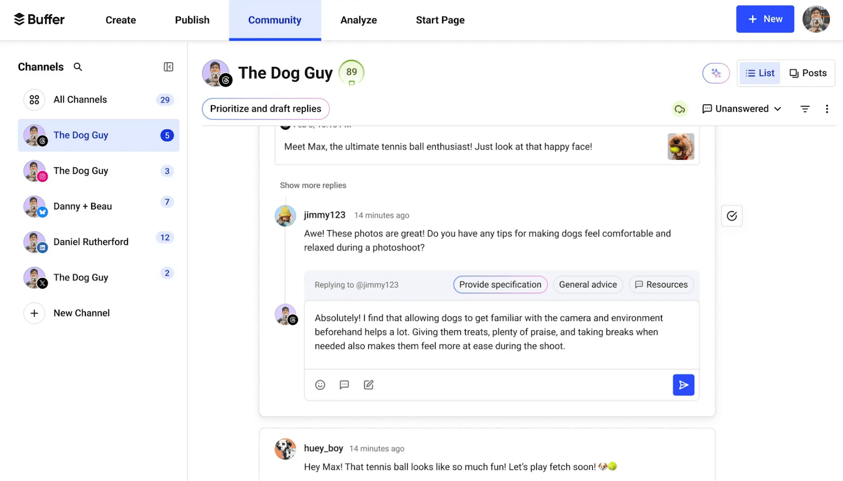The image size is (843, 481).
Task: Open the Danny + Beau channel
Action: 82,206
